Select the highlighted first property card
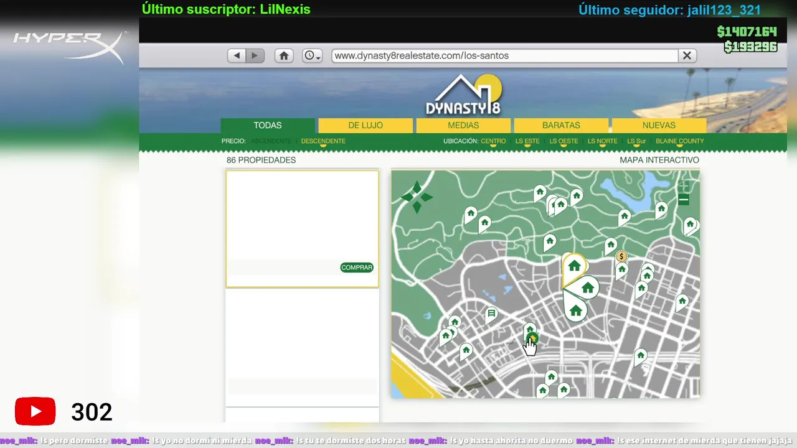The width and height of the screenshot is (797, 448). (x=302, y=229)
